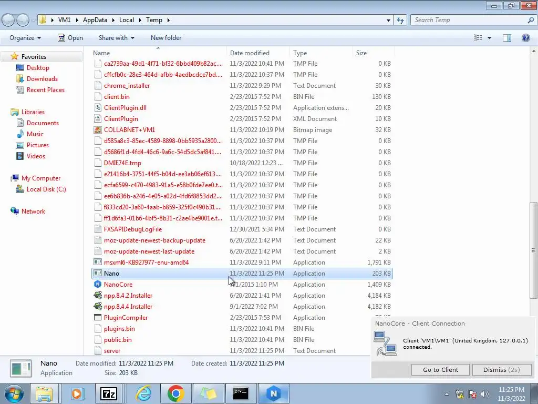Screen dimensions: 538x404
Task: Click Go to Client button
Action: pos(441,370)
